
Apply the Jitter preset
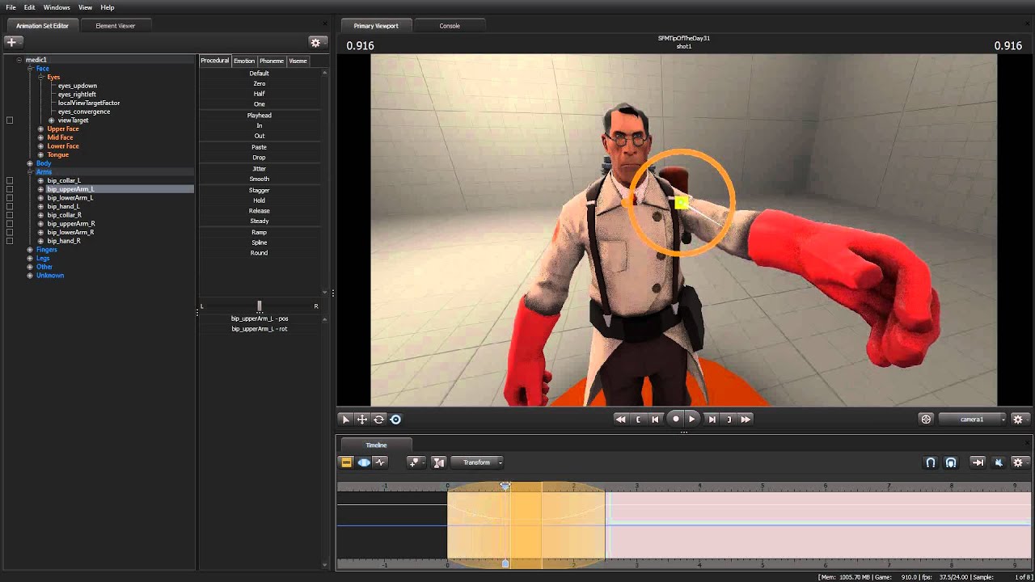tap(259, 169)
